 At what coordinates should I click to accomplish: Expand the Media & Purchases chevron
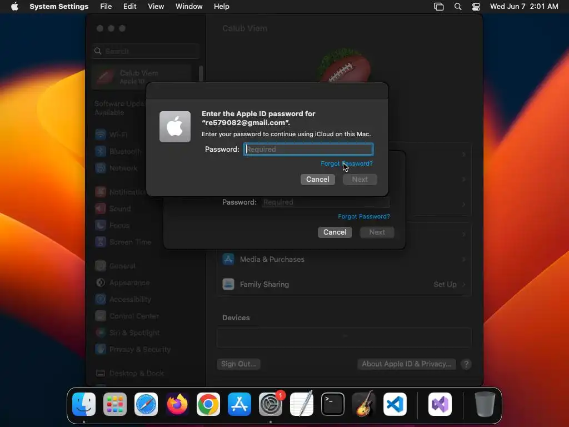click(x=464, y=259)
